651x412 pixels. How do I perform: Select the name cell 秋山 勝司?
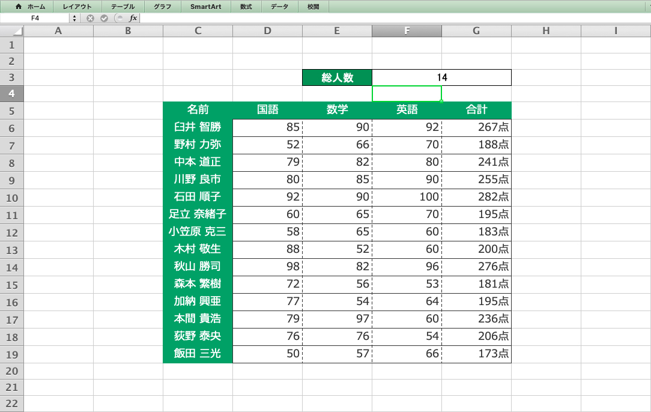click(x=198, y=267)
